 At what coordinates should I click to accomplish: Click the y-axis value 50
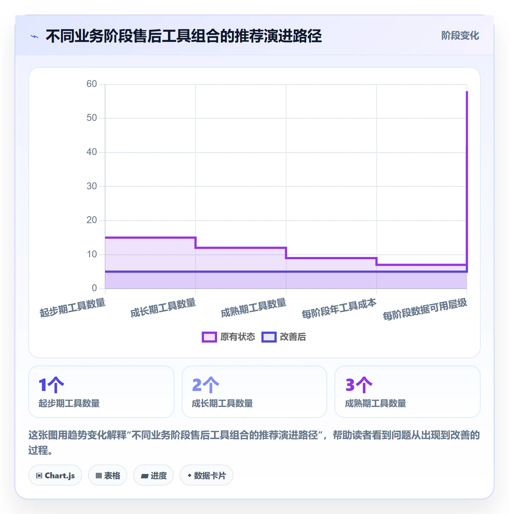(92, 118)
